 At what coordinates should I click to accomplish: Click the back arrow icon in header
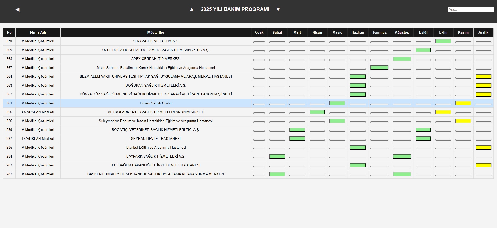click(17, 10)
